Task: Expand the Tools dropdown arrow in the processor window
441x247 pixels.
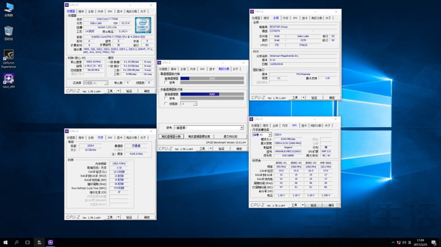Action: pyautogui.click(x=119, y=91)
